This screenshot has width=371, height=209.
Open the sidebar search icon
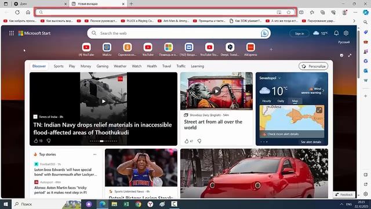pos(366,22)
